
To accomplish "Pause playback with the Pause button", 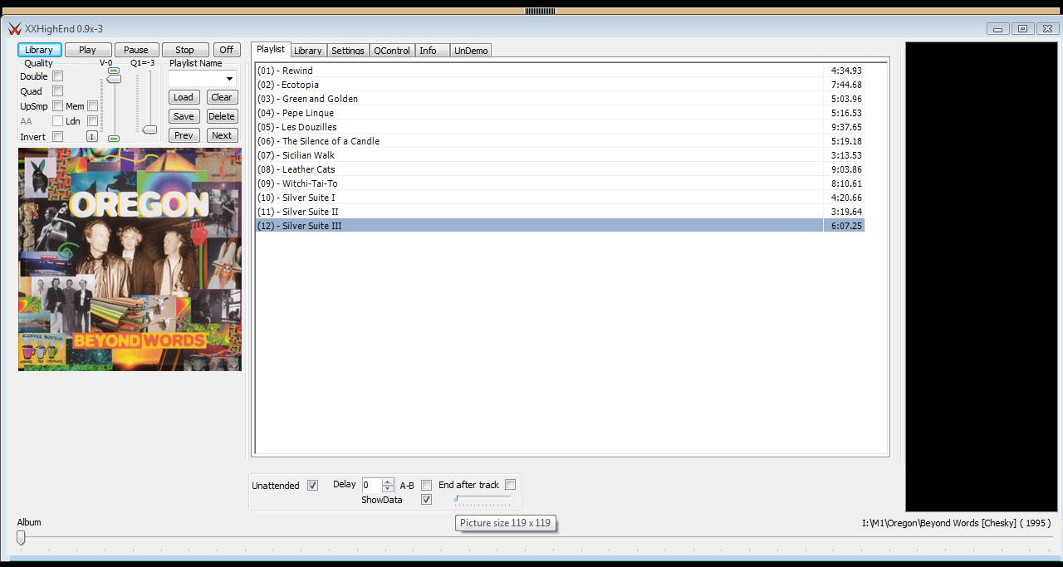I will pos(136,50).
